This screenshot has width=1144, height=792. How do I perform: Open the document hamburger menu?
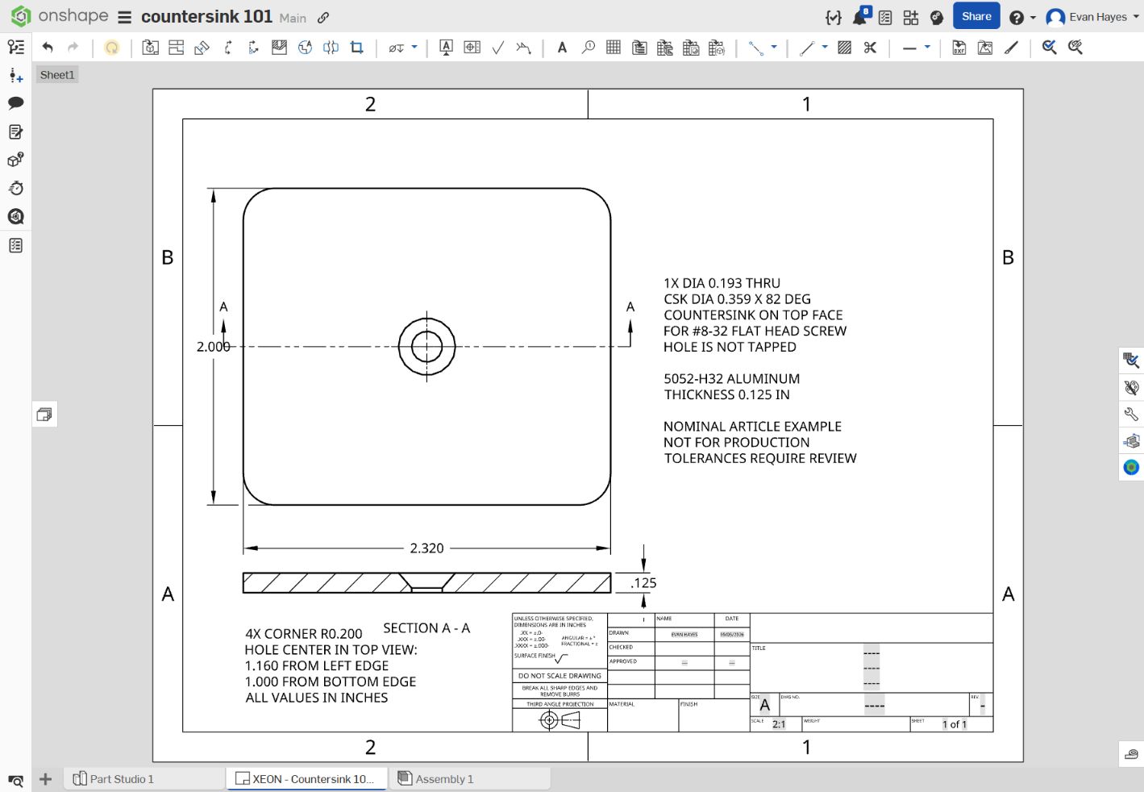point(124,17)
